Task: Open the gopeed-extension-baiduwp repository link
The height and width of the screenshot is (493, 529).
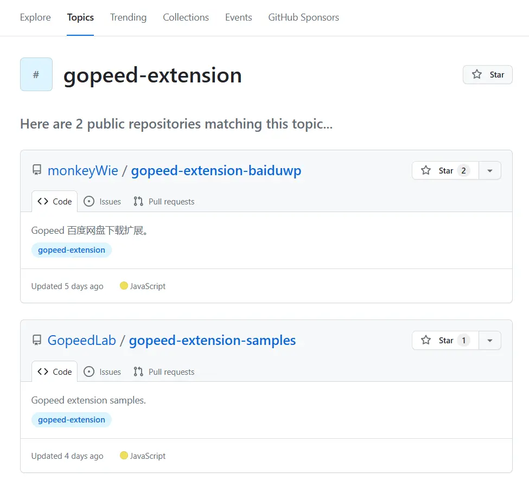Action: tap(216, 170)
